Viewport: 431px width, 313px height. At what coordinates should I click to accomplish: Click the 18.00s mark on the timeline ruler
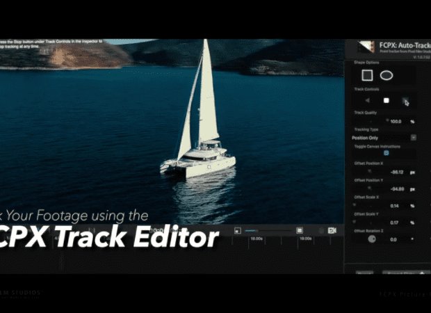[x=257, y=239]
